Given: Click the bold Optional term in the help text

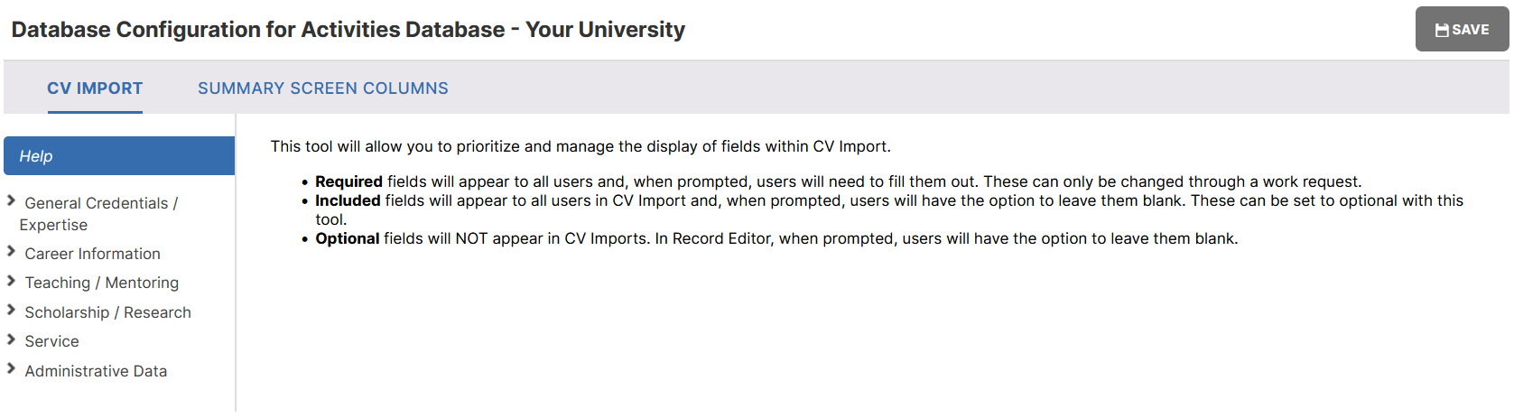Looking at the screenshot, I should pos(348,238).
